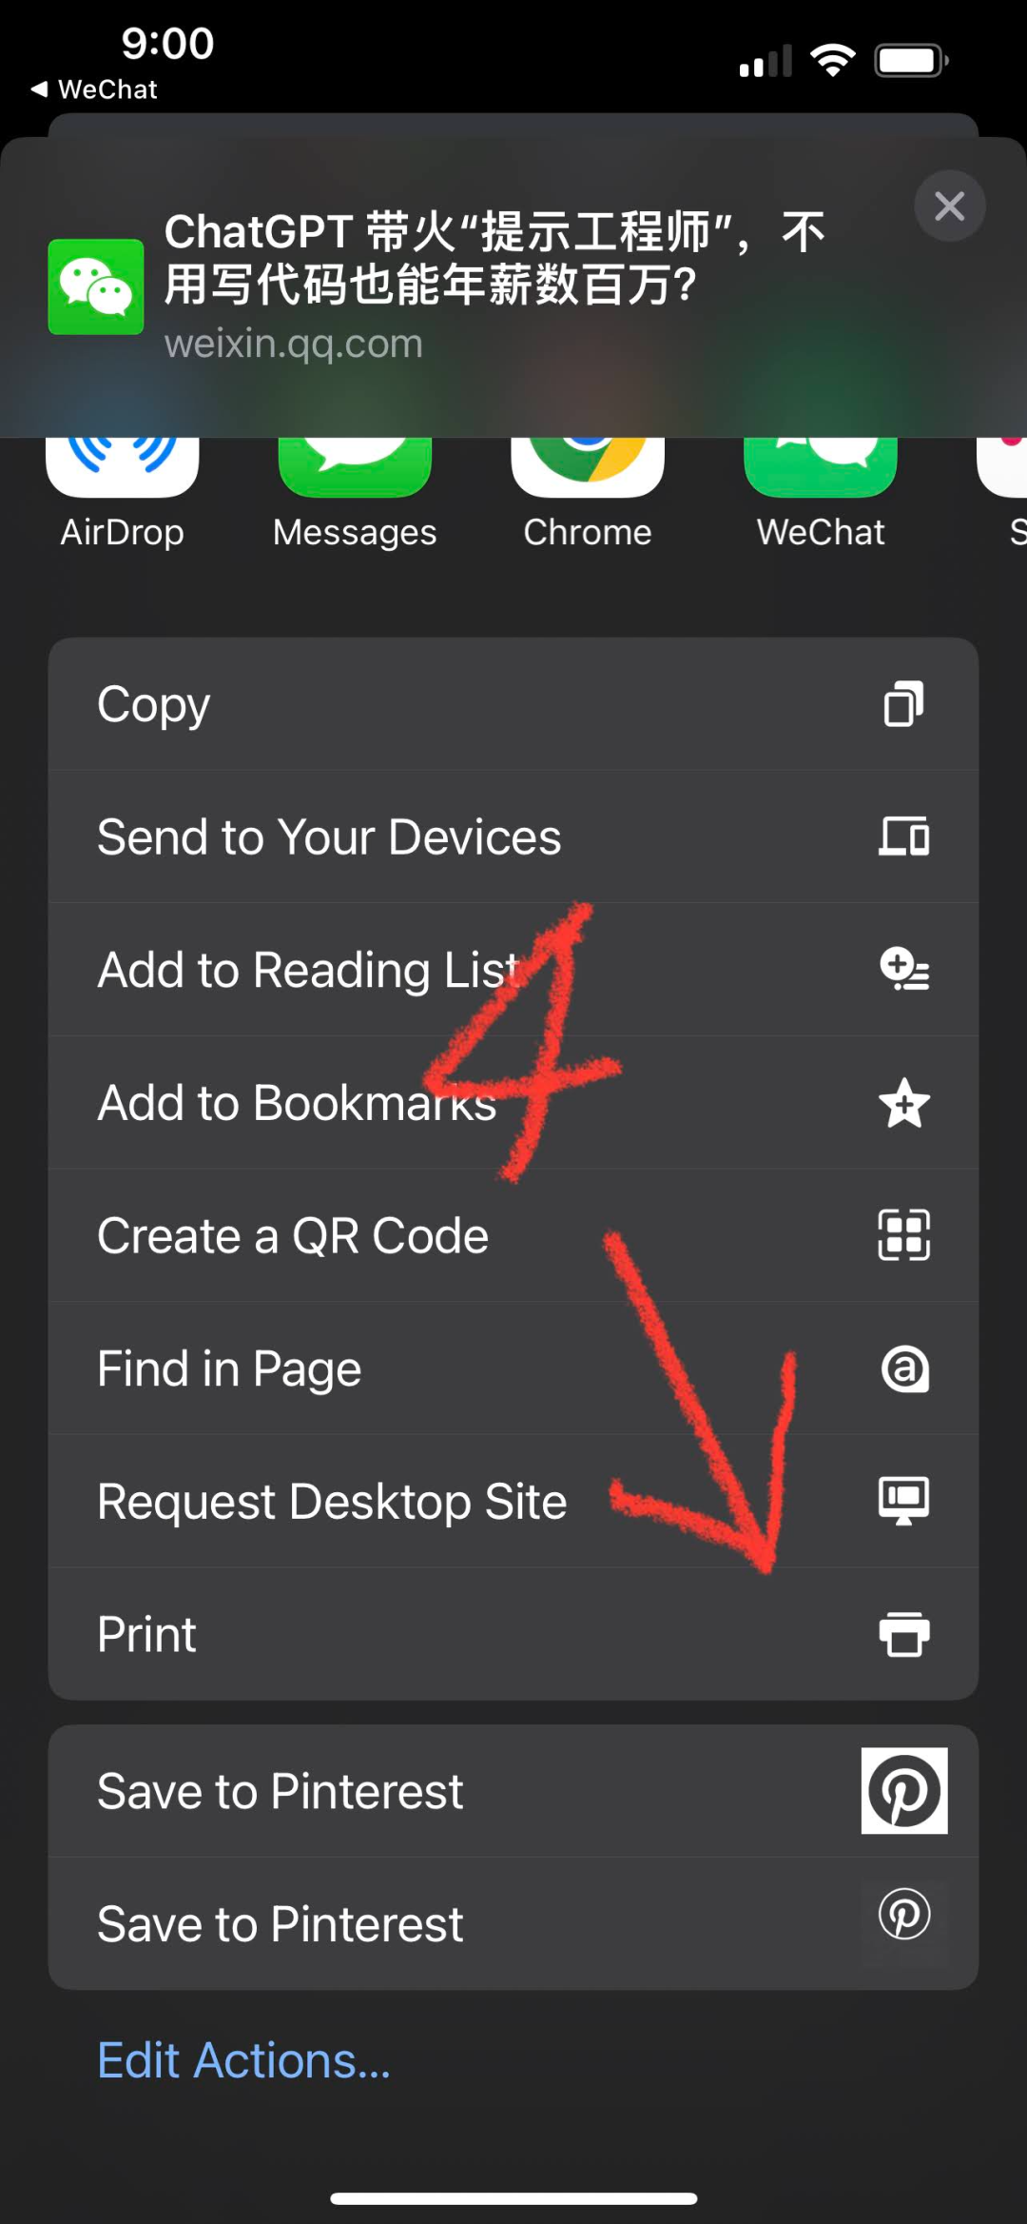Image resolution: width=1027 pixels, height=2224 pixels.
Task: Tap the ChatGPT article title text
Action: [x=494, y=258]
